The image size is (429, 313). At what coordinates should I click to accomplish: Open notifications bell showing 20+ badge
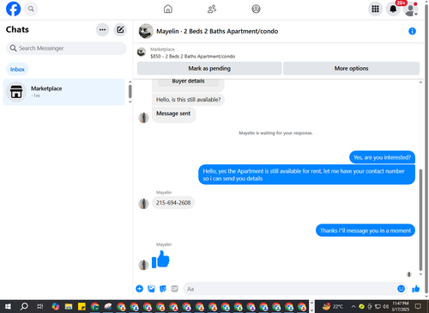[393, 9]
